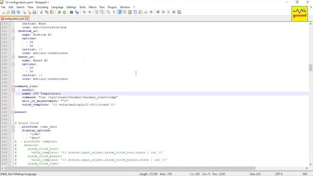The image size is (313, 176).
Task: Click the Open file toolbar icon
Action: click(8, 12)
